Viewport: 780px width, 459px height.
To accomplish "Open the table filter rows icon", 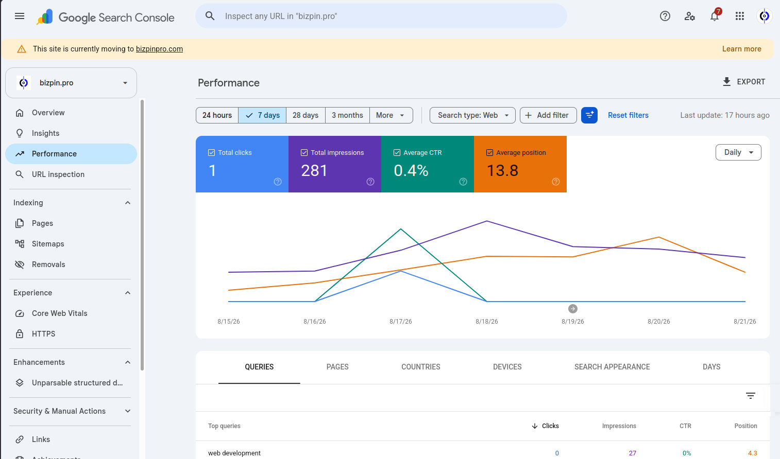I will click(751, 396).
